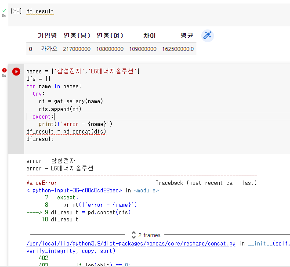Click the 'error - LG에너지솔루션' output line

coord(60,168)
